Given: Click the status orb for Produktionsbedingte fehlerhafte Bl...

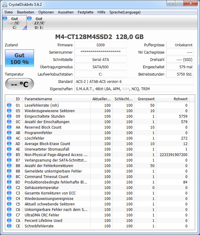Looking at the screenshot, I should click(9, 182).
